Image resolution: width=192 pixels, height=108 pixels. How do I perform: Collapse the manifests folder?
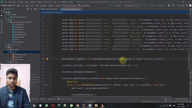click(6, 14)
